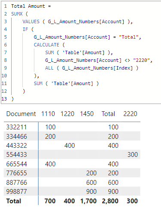
Task: Click line number 12 in the editor gutter
Action: [x=4, y=91]
